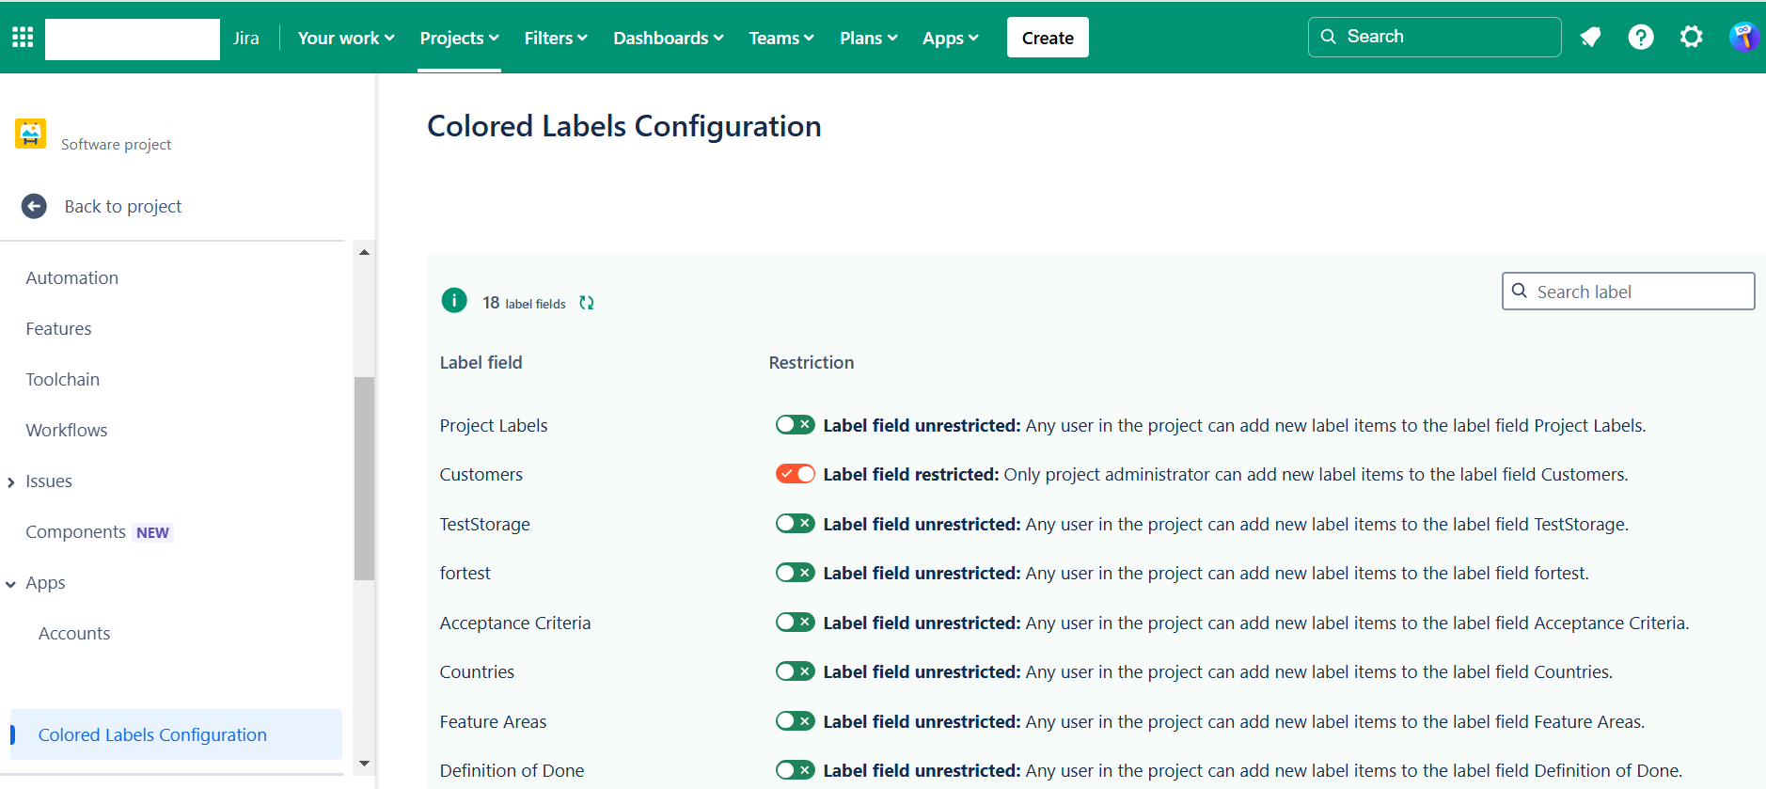Open the notifications icon in header
Viewport: 1766px width, 789px height.
1590,38
